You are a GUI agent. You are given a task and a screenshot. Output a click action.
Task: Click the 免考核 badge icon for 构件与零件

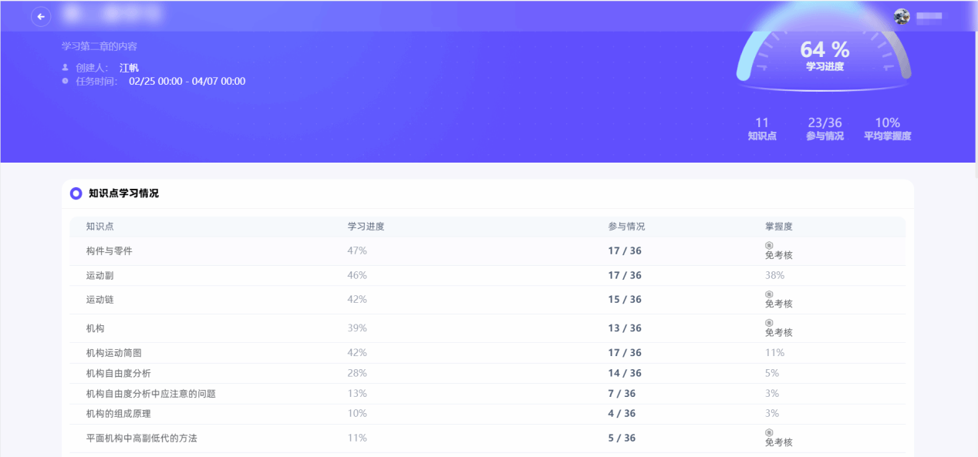point(769,246)
